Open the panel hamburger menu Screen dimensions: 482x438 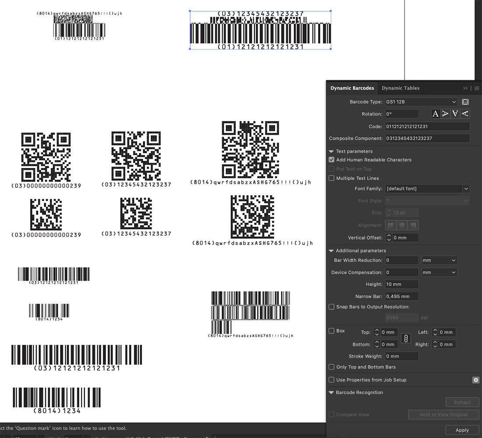(477, 88)
